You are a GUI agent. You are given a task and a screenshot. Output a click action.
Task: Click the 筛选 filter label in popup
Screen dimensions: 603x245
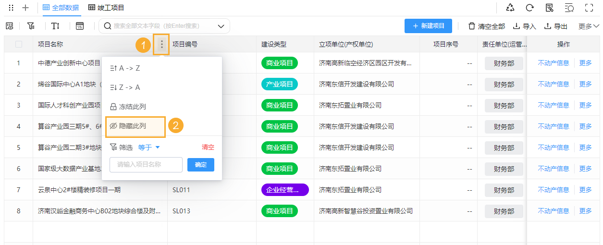[121, 147]
